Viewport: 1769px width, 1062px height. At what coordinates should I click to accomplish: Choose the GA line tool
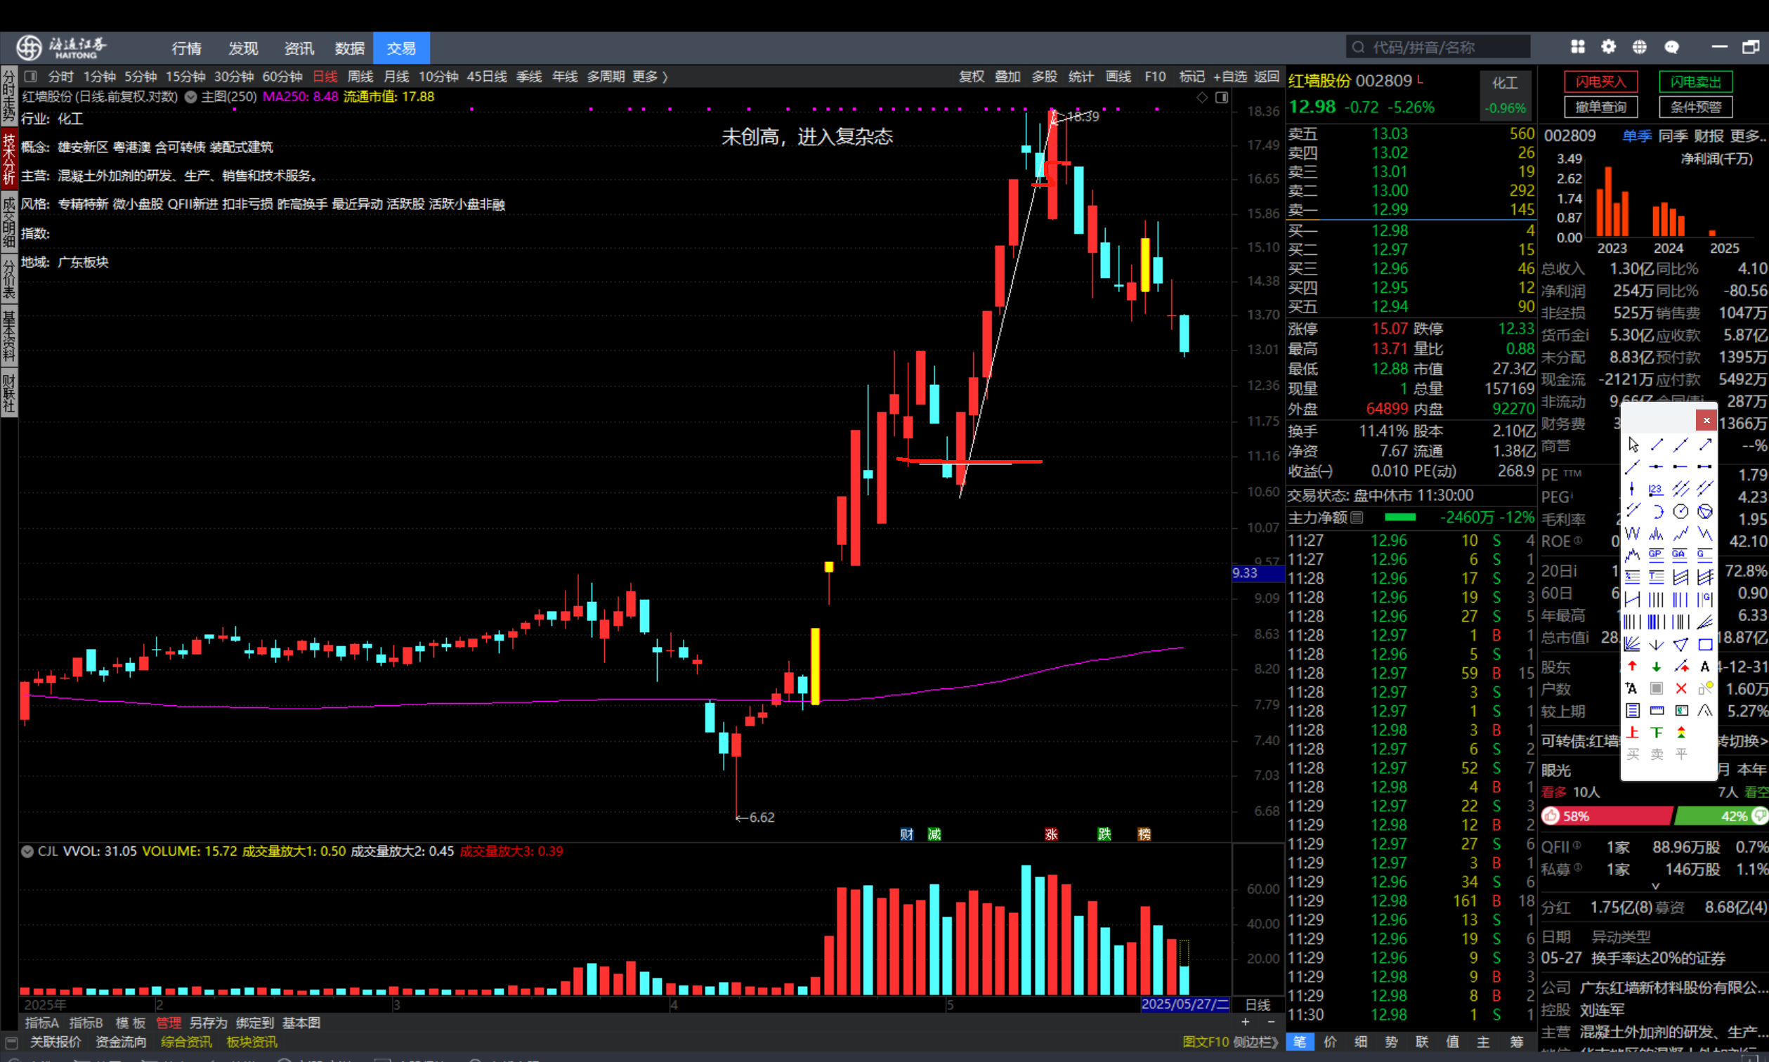[1680, 555]
